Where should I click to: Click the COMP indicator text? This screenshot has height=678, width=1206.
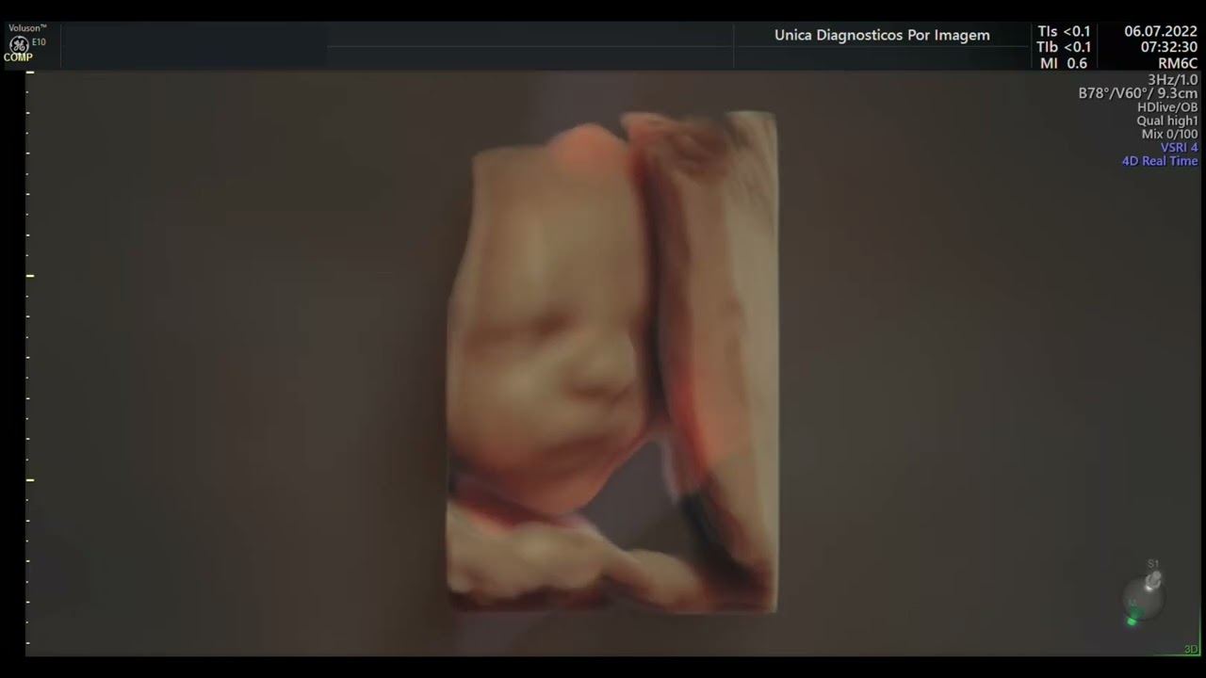pos(18,57)
